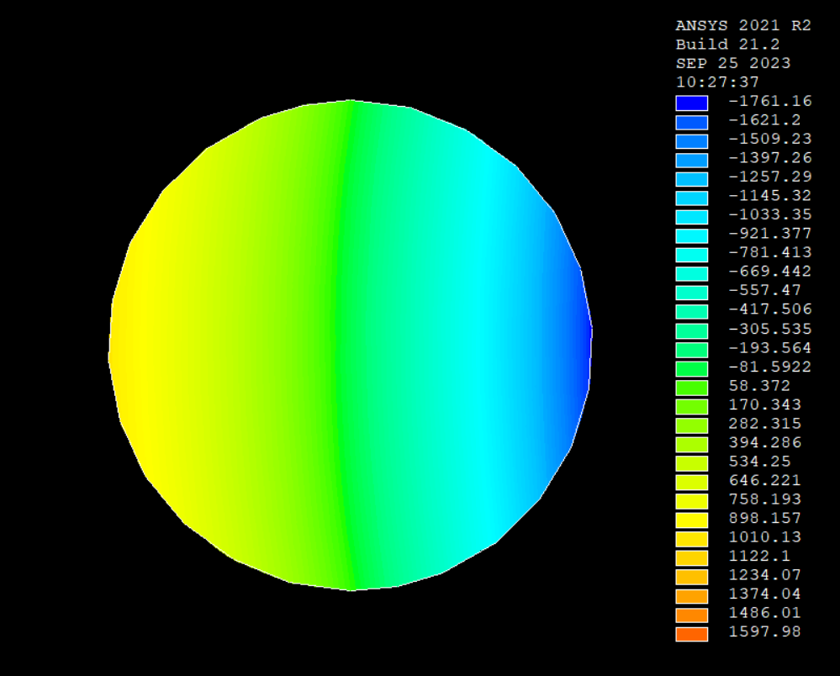Image resolution: width=840 pixels, height=676 pixels.
Task: Click the circular stress contour plot
Action: coord(351,345)
